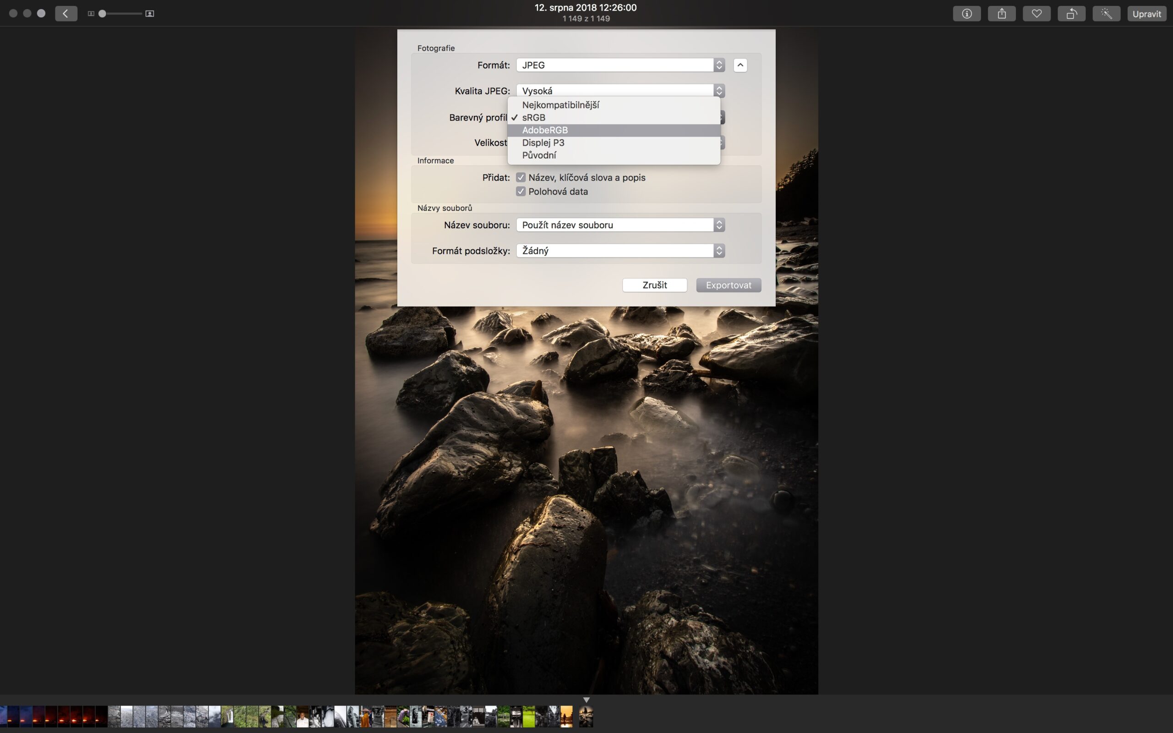Open the Formát JPEG dropdown

click(x=620, y=65)
